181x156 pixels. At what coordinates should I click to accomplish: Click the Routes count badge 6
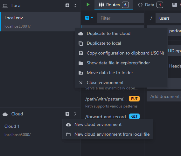[x=125, y=5]
